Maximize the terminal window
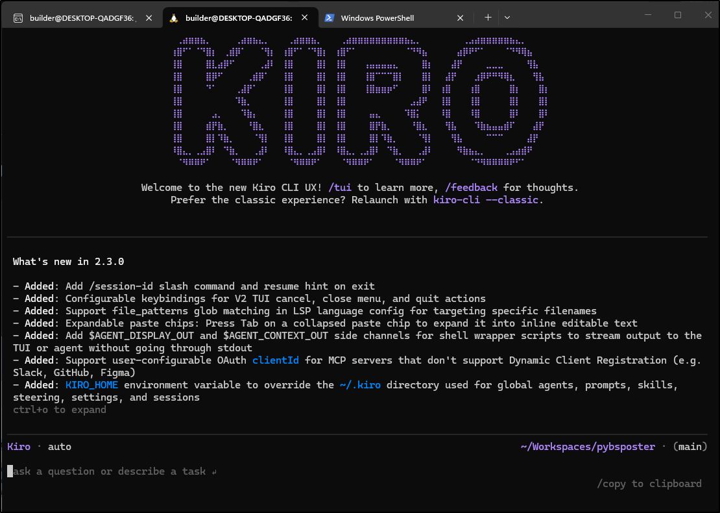 677,15
